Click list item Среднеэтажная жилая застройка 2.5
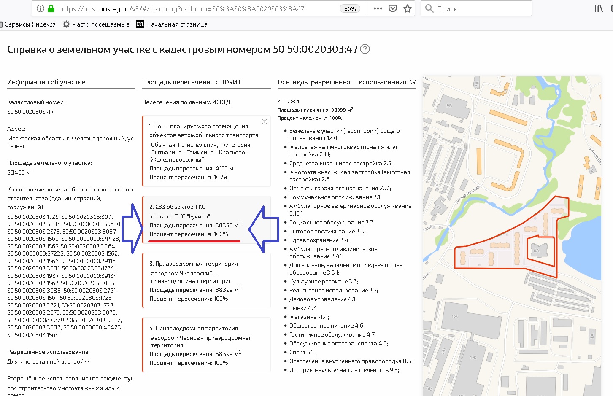 click(x=340, y=163)
